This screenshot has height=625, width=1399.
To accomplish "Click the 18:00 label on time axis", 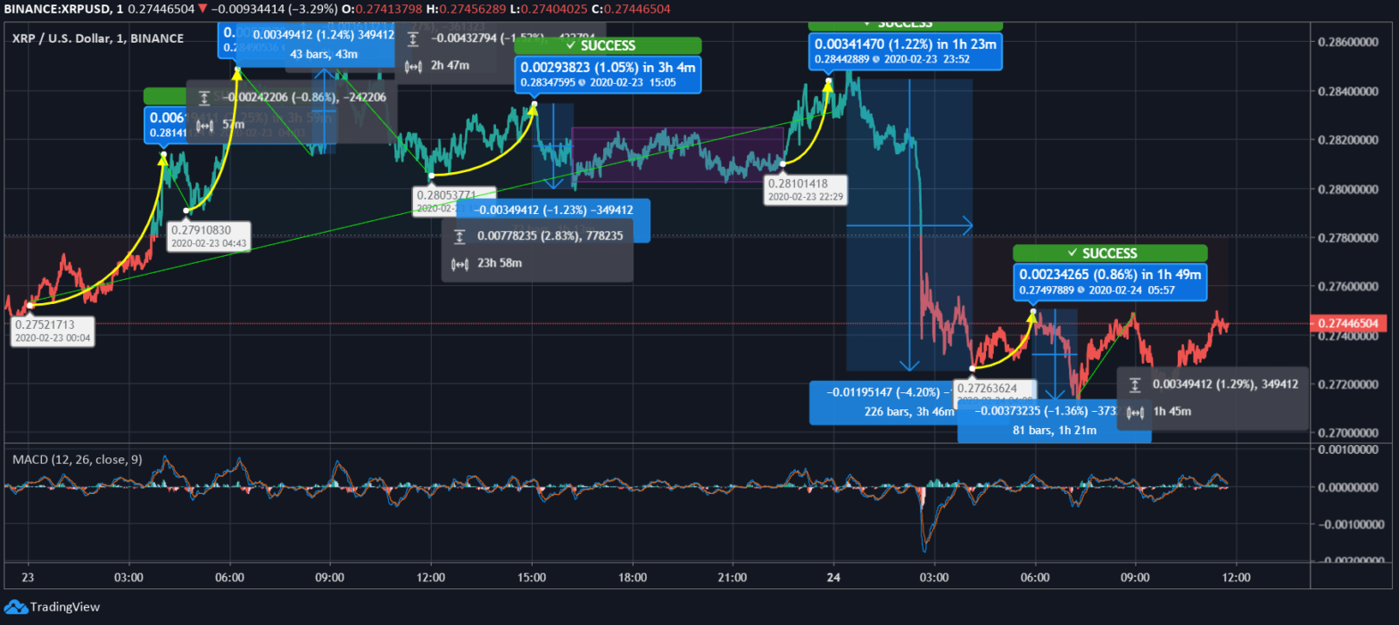I will [x=633, y=578].
